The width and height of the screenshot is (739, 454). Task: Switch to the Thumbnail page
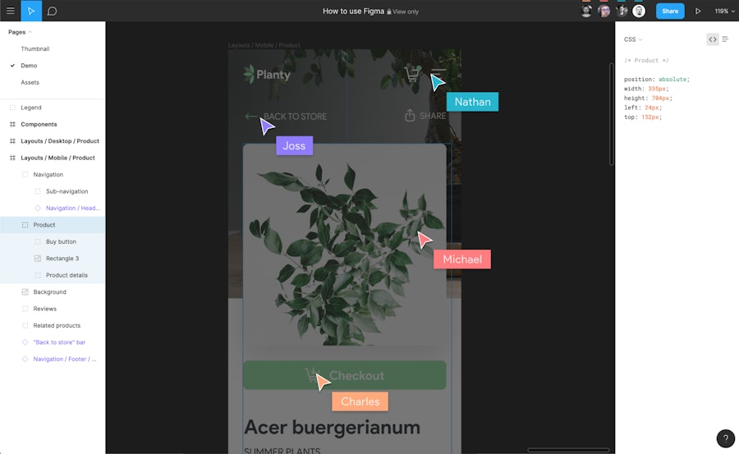pyautogui.click(x=34, y=48)
